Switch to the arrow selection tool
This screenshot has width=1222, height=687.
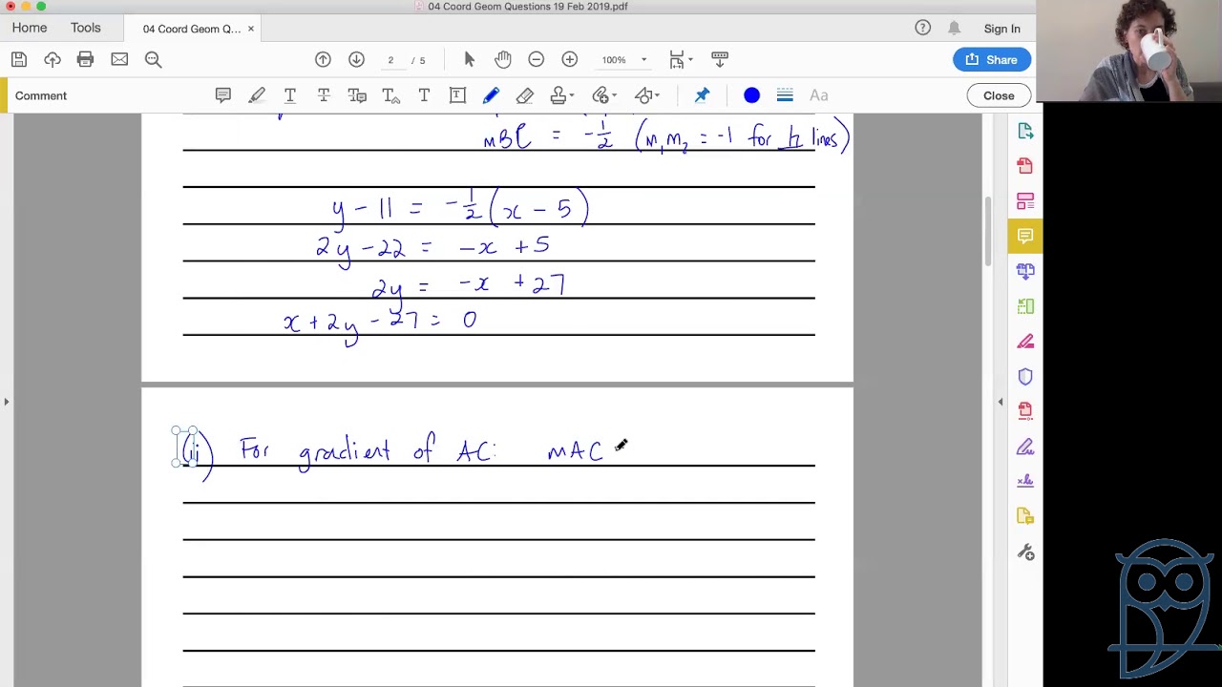click(469, 60)
